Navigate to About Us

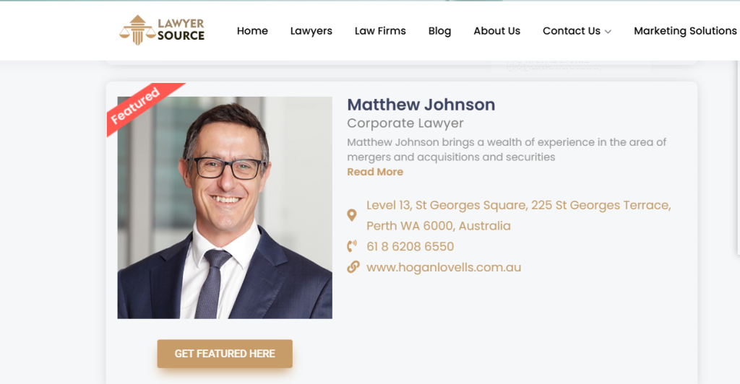497,31
